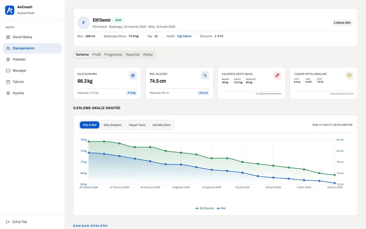Viewport: 366px width, 229px height.
Task: Open Mesajlar from the sidebar menu
Action: [x=33, y=71]
